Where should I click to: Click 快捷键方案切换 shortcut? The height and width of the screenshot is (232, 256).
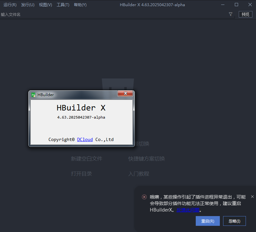[x=147, y=159]
